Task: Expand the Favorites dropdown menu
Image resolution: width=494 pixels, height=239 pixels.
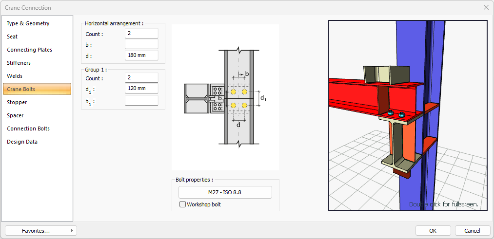Action: coord(41,231)
